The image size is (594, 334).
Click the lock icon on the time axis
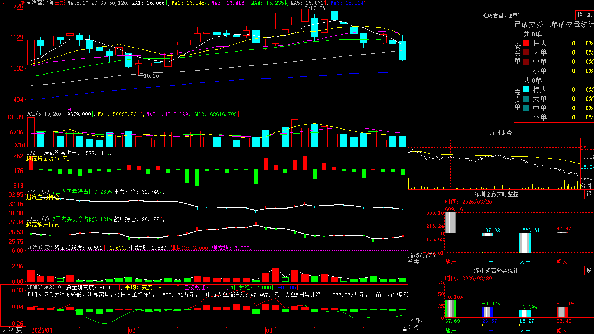405,329
